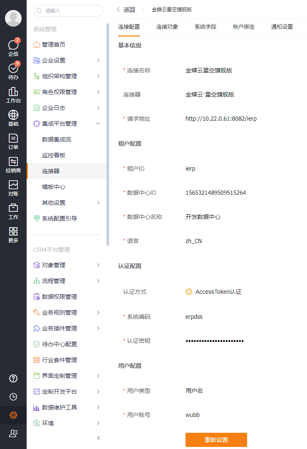Image resolution: width=307 pixels, height=449 pixels.
Task: Click the 行业套件管理 icon
Action: 36,360
